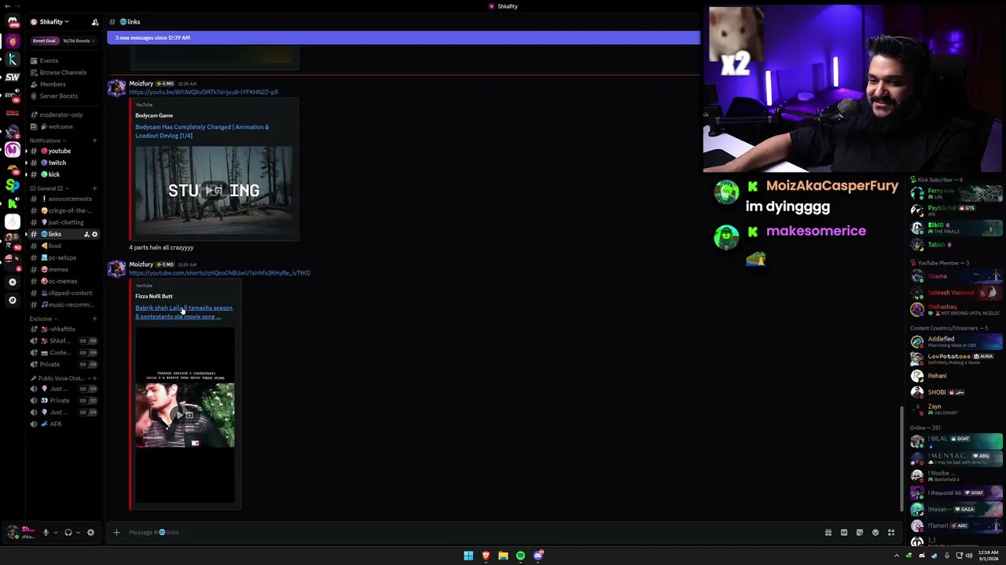Open the pink N server icon

coord(13,149)
